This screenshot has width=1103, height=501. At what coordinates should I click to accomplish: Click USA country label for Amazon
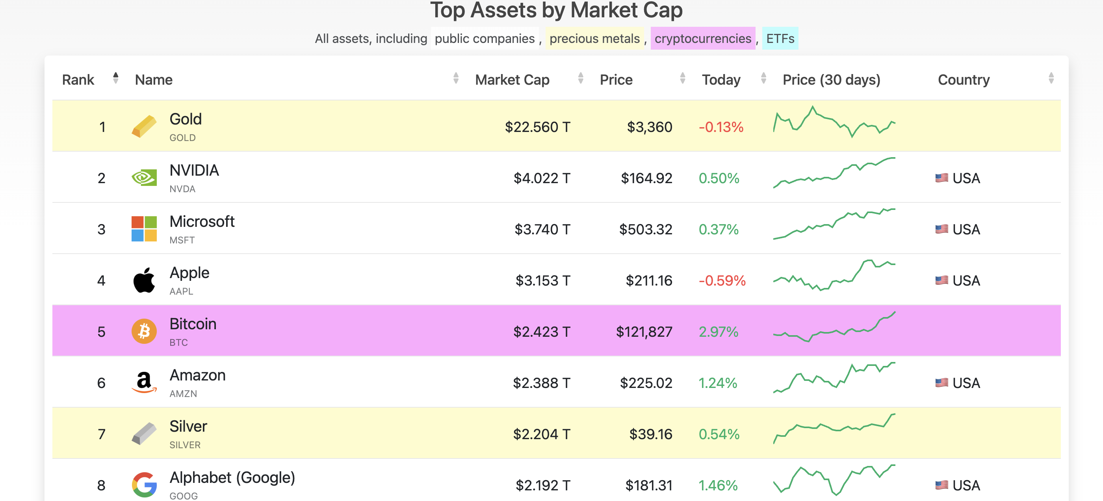[x=966, y=383]
